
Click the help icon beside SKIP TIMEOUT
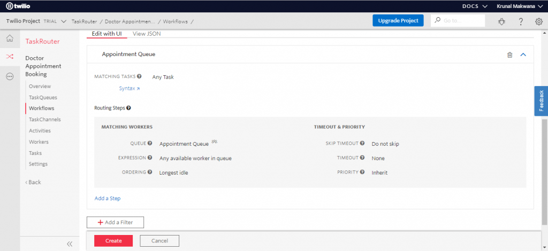(x=362, y=143)
